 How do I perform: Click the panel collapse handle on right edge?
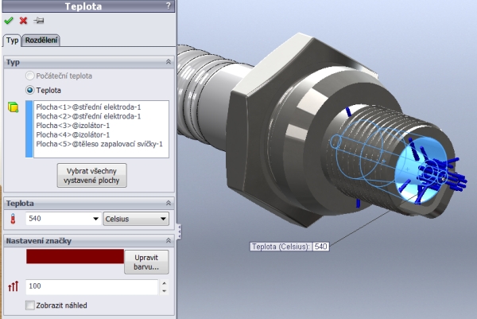pyautogui.click(x=179, y=232)
